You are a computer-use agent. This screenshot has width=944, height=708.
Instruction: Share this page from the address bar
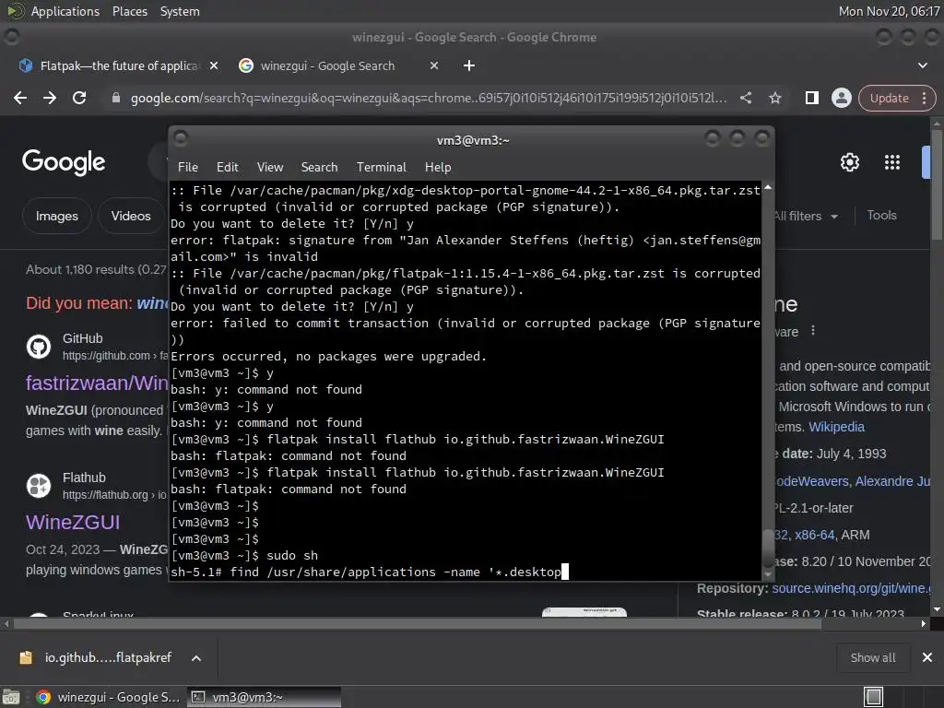point(745,98)
